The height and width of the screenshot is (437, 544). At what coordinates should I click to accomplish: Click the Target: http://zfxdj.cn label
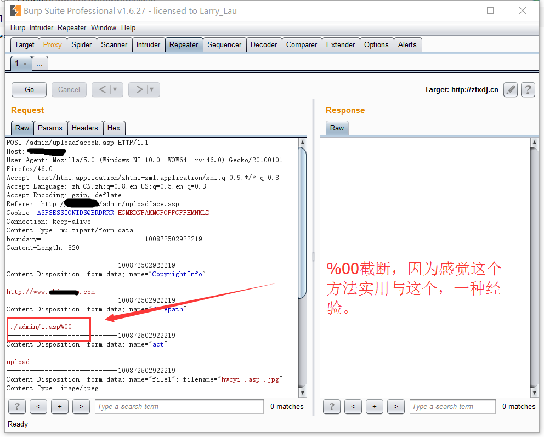point(461,90)
